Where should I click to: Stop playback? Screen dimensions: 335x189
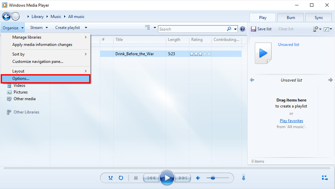[136, 178]
